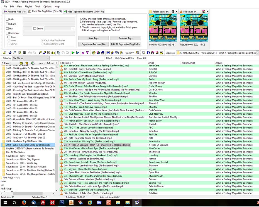Sort by the File Name column header
Viewport: 259px width, 207px height.
click(x=103, y=63)
